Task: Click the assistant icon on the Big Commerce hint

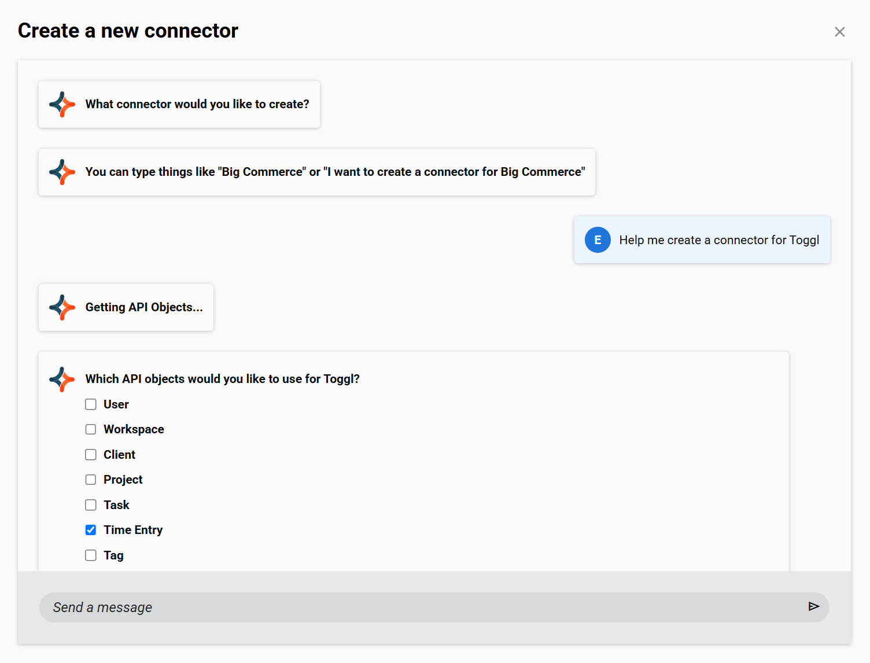Action: click(x=62, y=172)
